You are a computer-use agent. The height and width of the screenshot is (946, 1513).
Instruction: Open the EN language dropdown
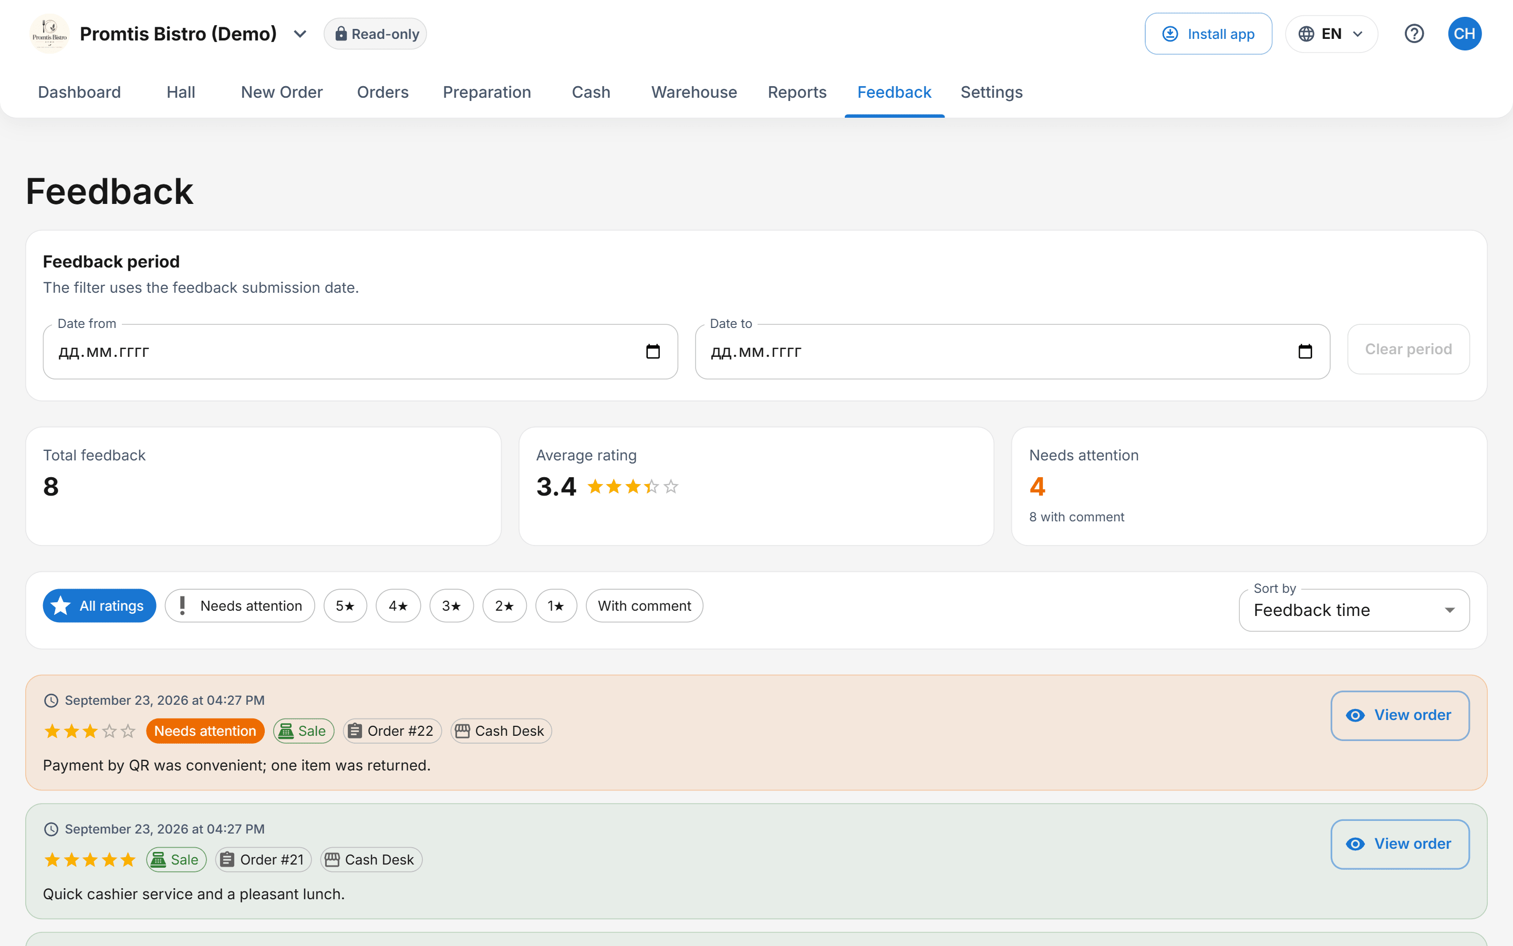click(x=1331, y=34)
